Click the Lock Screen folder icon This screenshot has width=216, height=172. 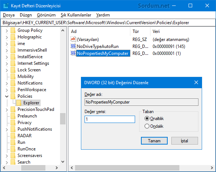[x=13, y=70]
